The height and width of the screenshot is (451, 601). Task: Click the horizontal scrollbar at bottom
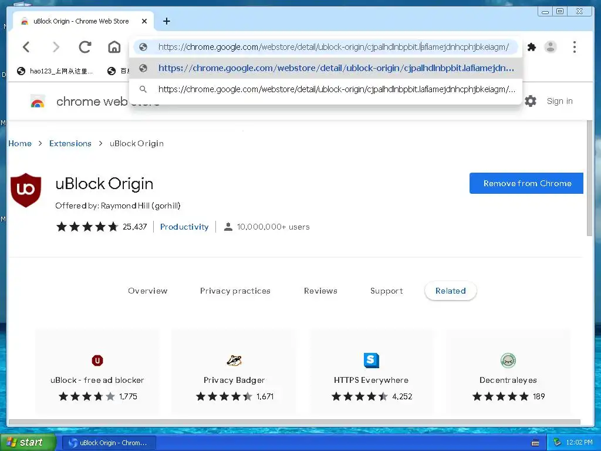pyautogui.click(x=295, y=422)
